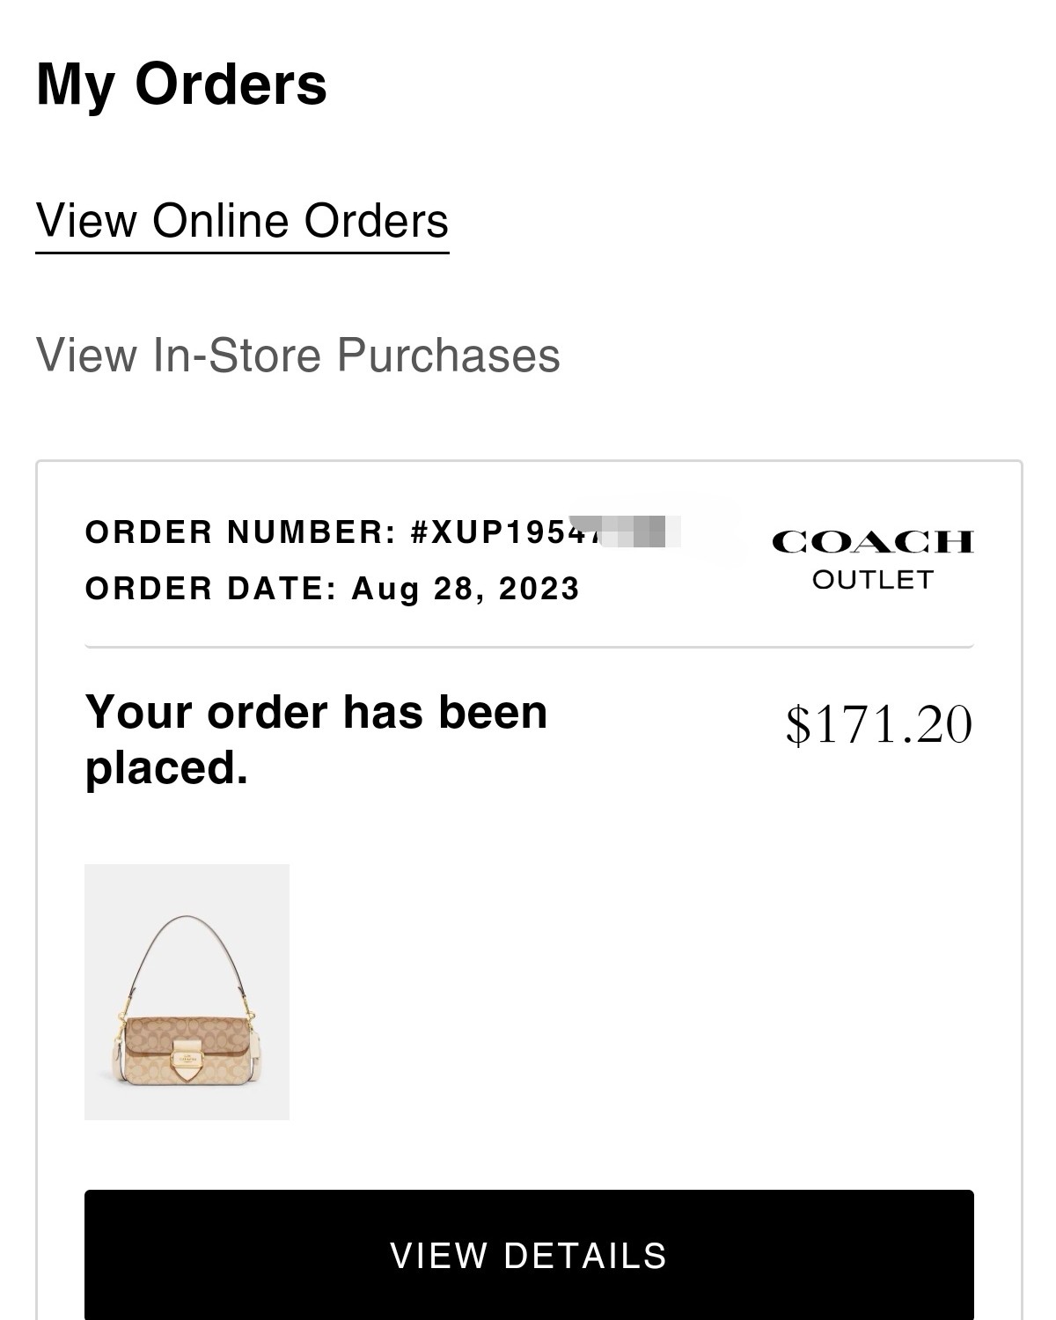Image resolution: width=1056 pixels, height=1320 pixels.
Task: Click the divider line below the order date
Action: point(529,647)
